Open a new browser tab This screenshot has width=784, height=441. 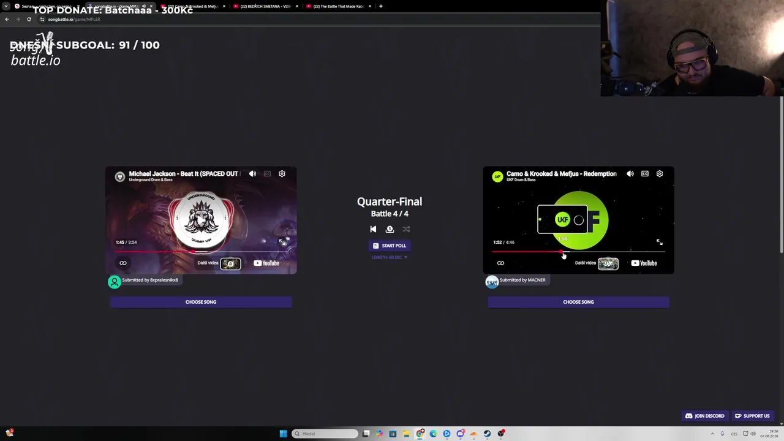(x=381, y=6)
